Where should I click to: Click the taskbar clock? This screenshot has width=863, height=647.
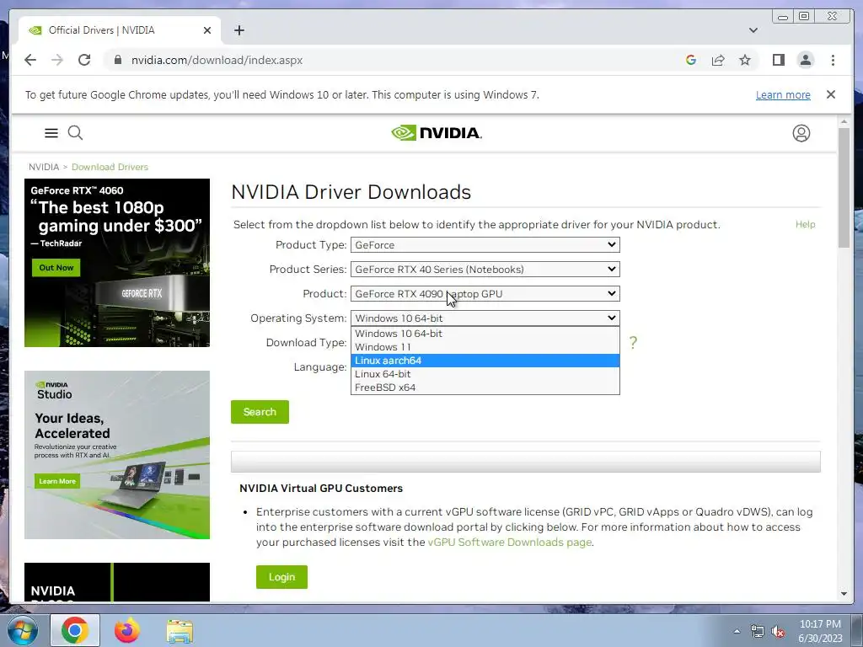pos(820,631)
